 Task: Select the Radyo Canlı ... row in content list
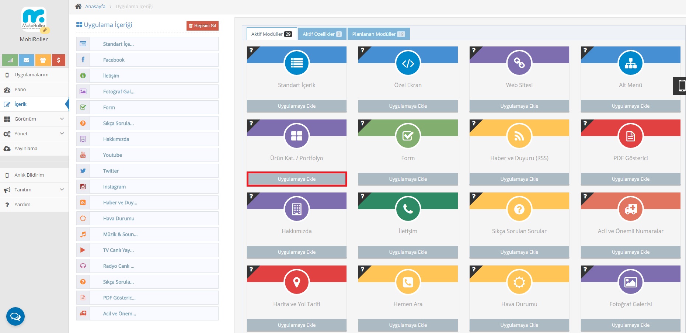click(x=147, y=266)
